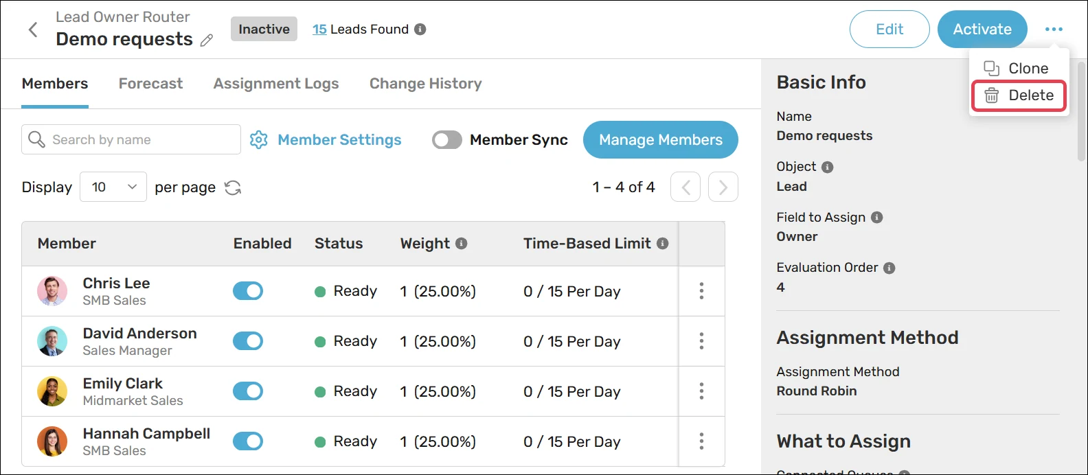The image size is (1088, 475).
Task: Open row actions for Emily Clark
Action: point(701,391)
